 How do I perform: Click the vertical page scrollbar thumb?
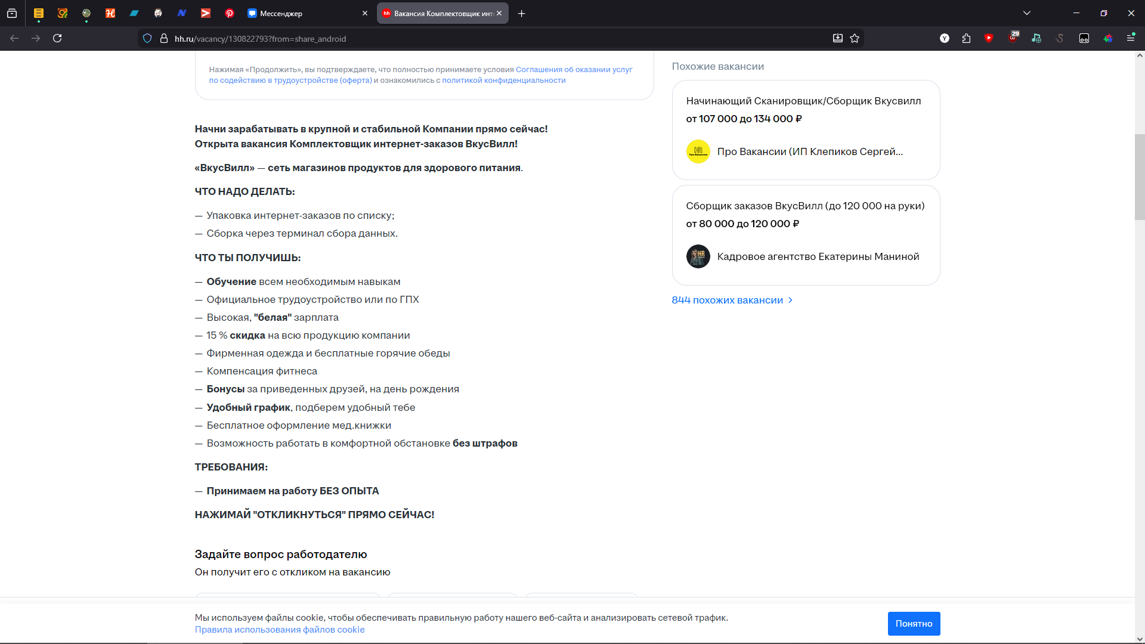tap(1140, 177)
